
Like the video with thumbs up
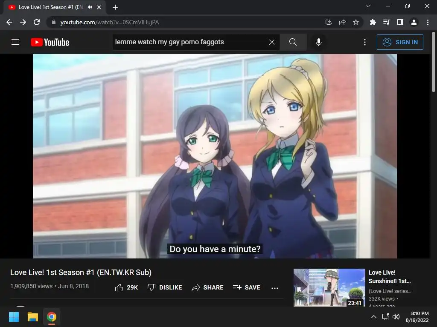pos(126,287)
